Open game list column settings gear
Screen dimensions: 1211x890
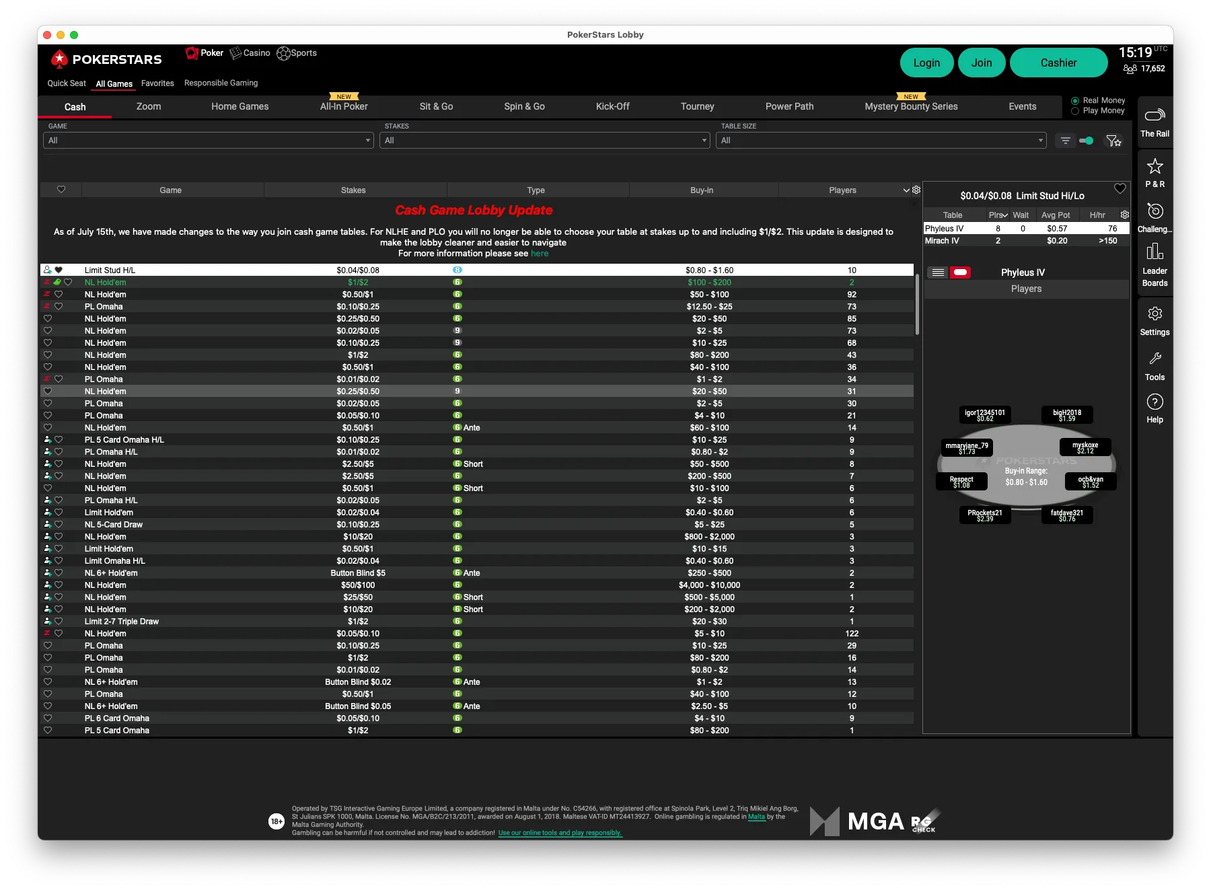click(916, 190)
